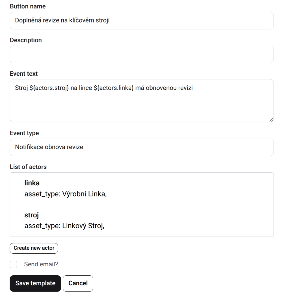Enable the Send email checkbox
303x308 pixels.
(x=13, y=264)
